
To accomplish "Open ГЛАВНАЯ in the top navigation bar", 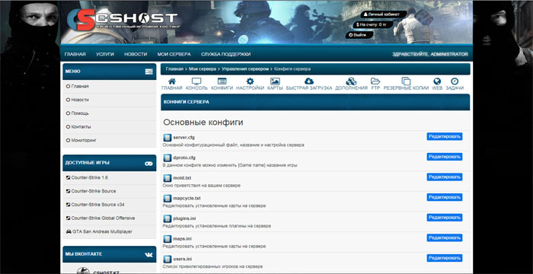I will [x=75, y=54].
